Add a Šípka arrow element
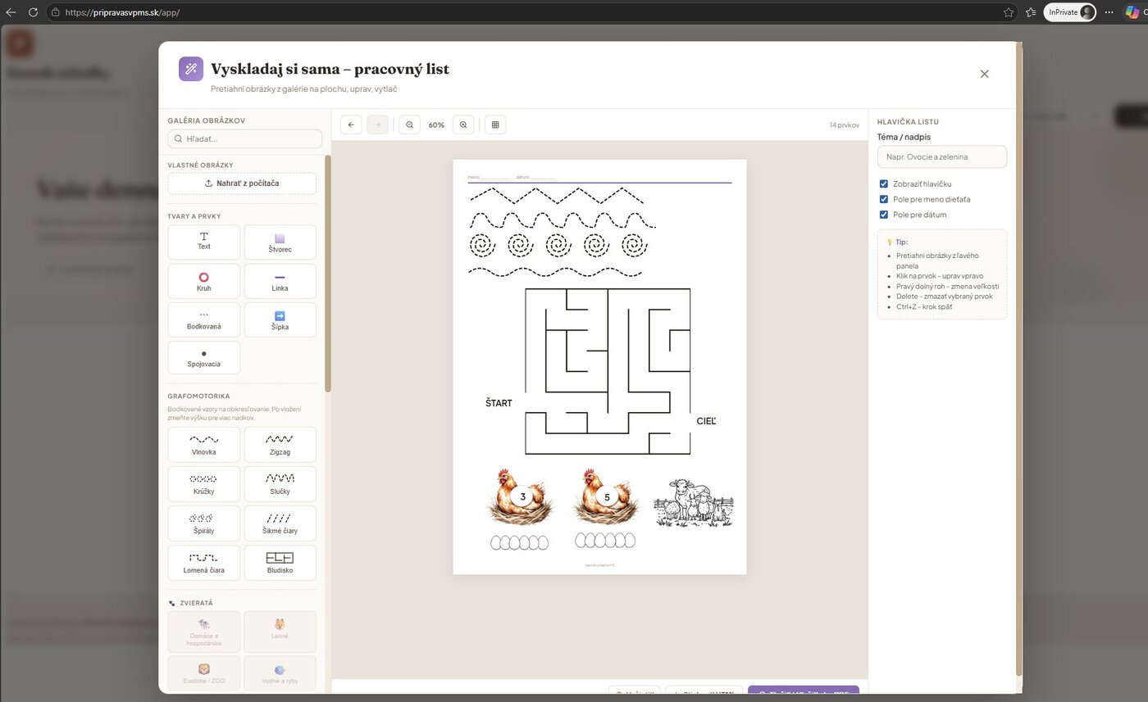1148x702 pixels. click(x=280, y=319)
